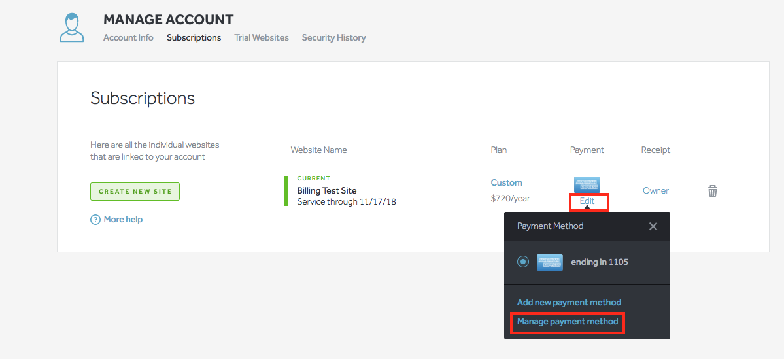The height and width of the screenshot is (359, 784).
Task: Select the card ending in 1105 radio button
Action: tap(523, 262)
